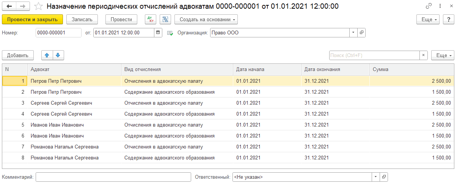Image resolution: width=457 pixels, height=184 pixels.
Task: Move row down with arrow button
Action: (x=58, y=55)
